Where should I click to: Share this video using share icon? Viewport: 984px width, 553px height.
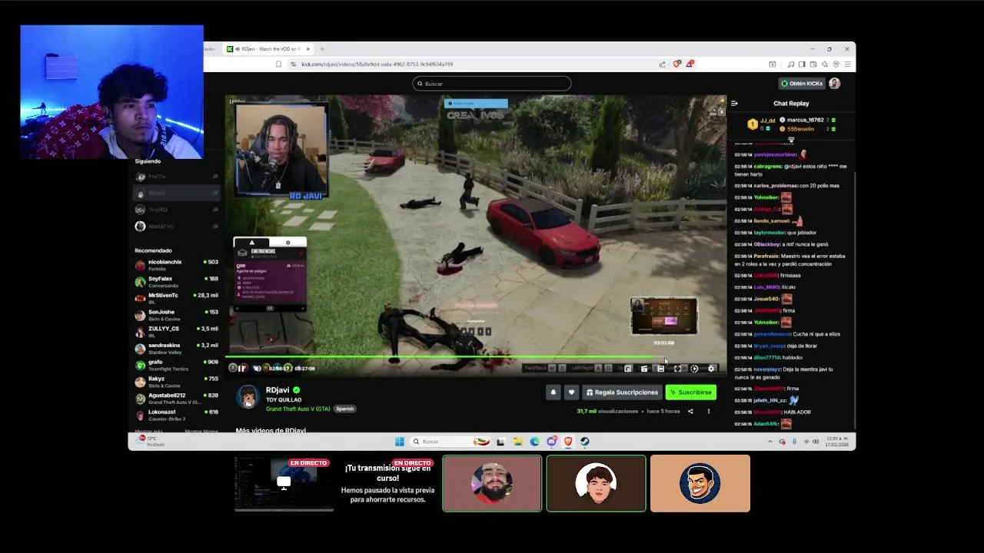690,412
